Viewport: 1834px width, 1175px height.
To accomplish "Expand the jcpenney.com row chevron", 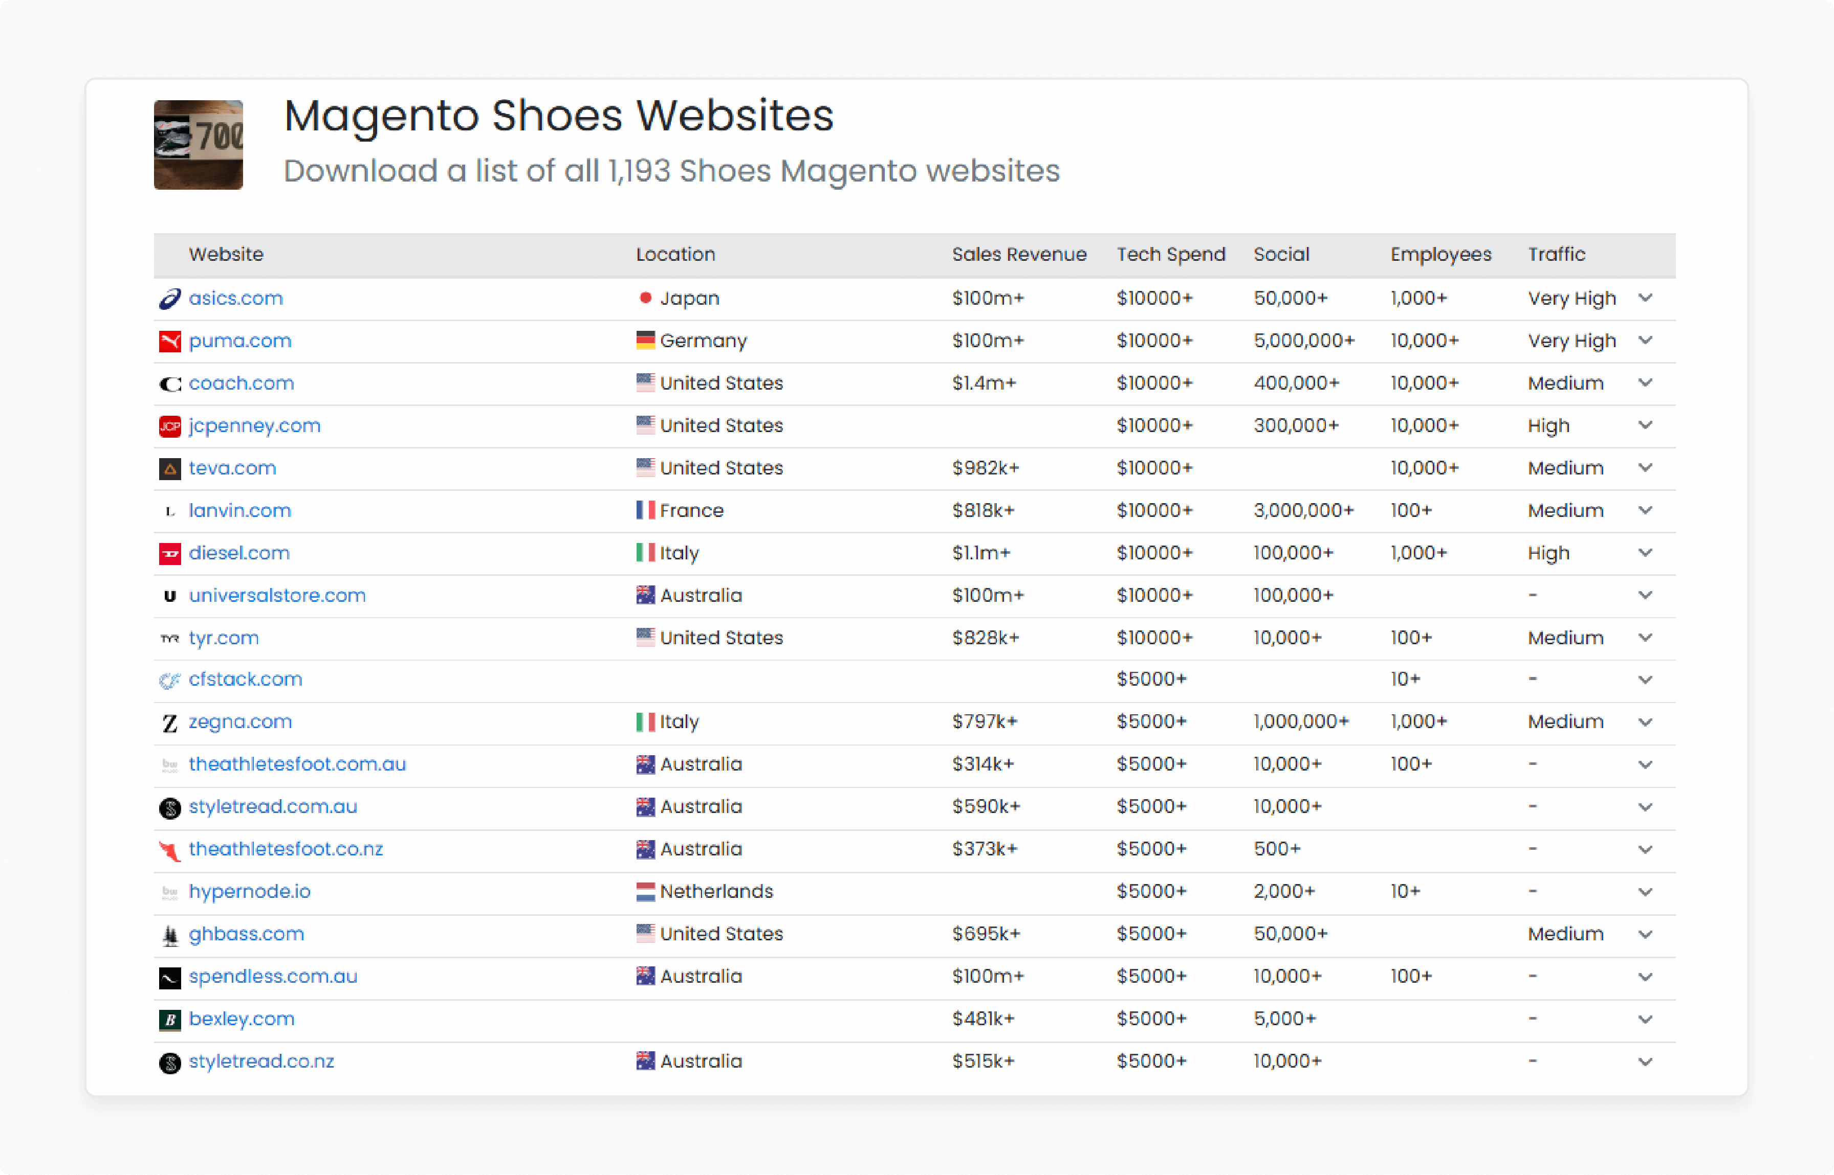I will [x=1645, y=425].
